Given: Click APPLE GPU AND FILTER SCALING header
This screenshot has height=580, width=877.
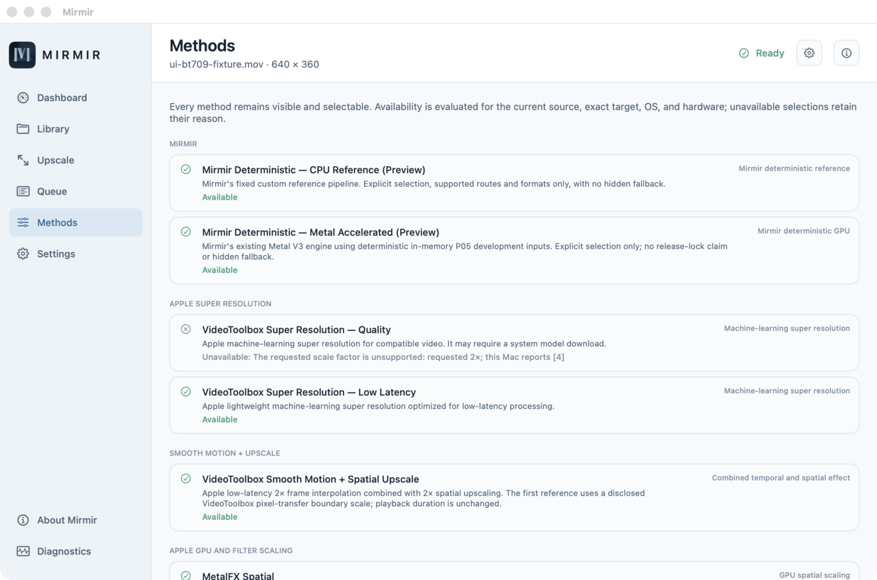Looking at the screenshot, I should click(231, 550).
